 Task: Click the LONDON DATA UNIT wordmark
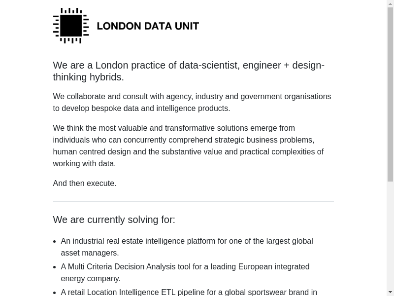click(148, 26)
